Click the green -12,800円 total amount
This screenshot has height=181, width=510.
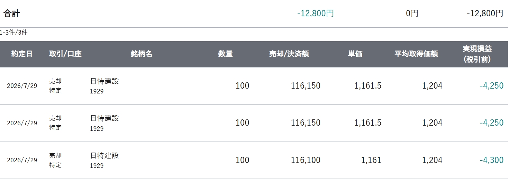tap(316, 13)
